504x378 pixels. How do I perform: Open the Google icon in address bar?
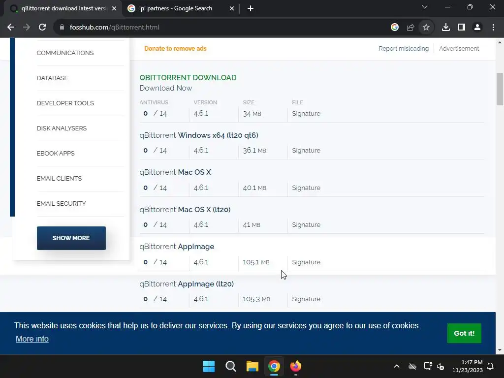coord(395,28)
